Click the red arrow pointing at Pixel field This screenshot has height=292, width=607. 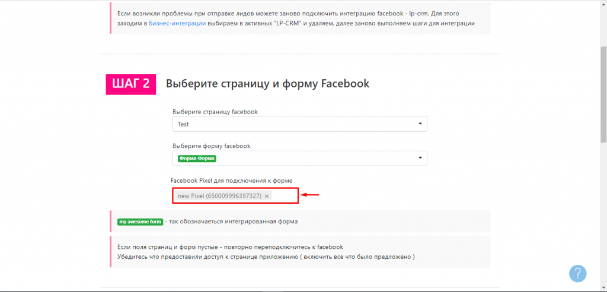311,194
